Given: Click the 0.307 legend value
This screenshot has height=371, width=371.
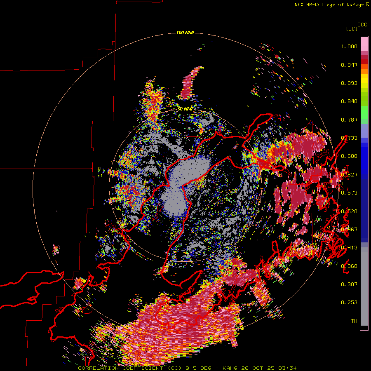Looking at the screenshot, I should 349,284.
